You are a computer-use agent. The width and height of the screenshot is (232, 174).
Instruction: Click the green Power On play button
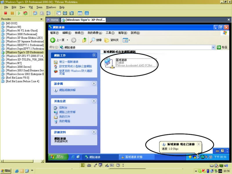(x=19, y=13)
